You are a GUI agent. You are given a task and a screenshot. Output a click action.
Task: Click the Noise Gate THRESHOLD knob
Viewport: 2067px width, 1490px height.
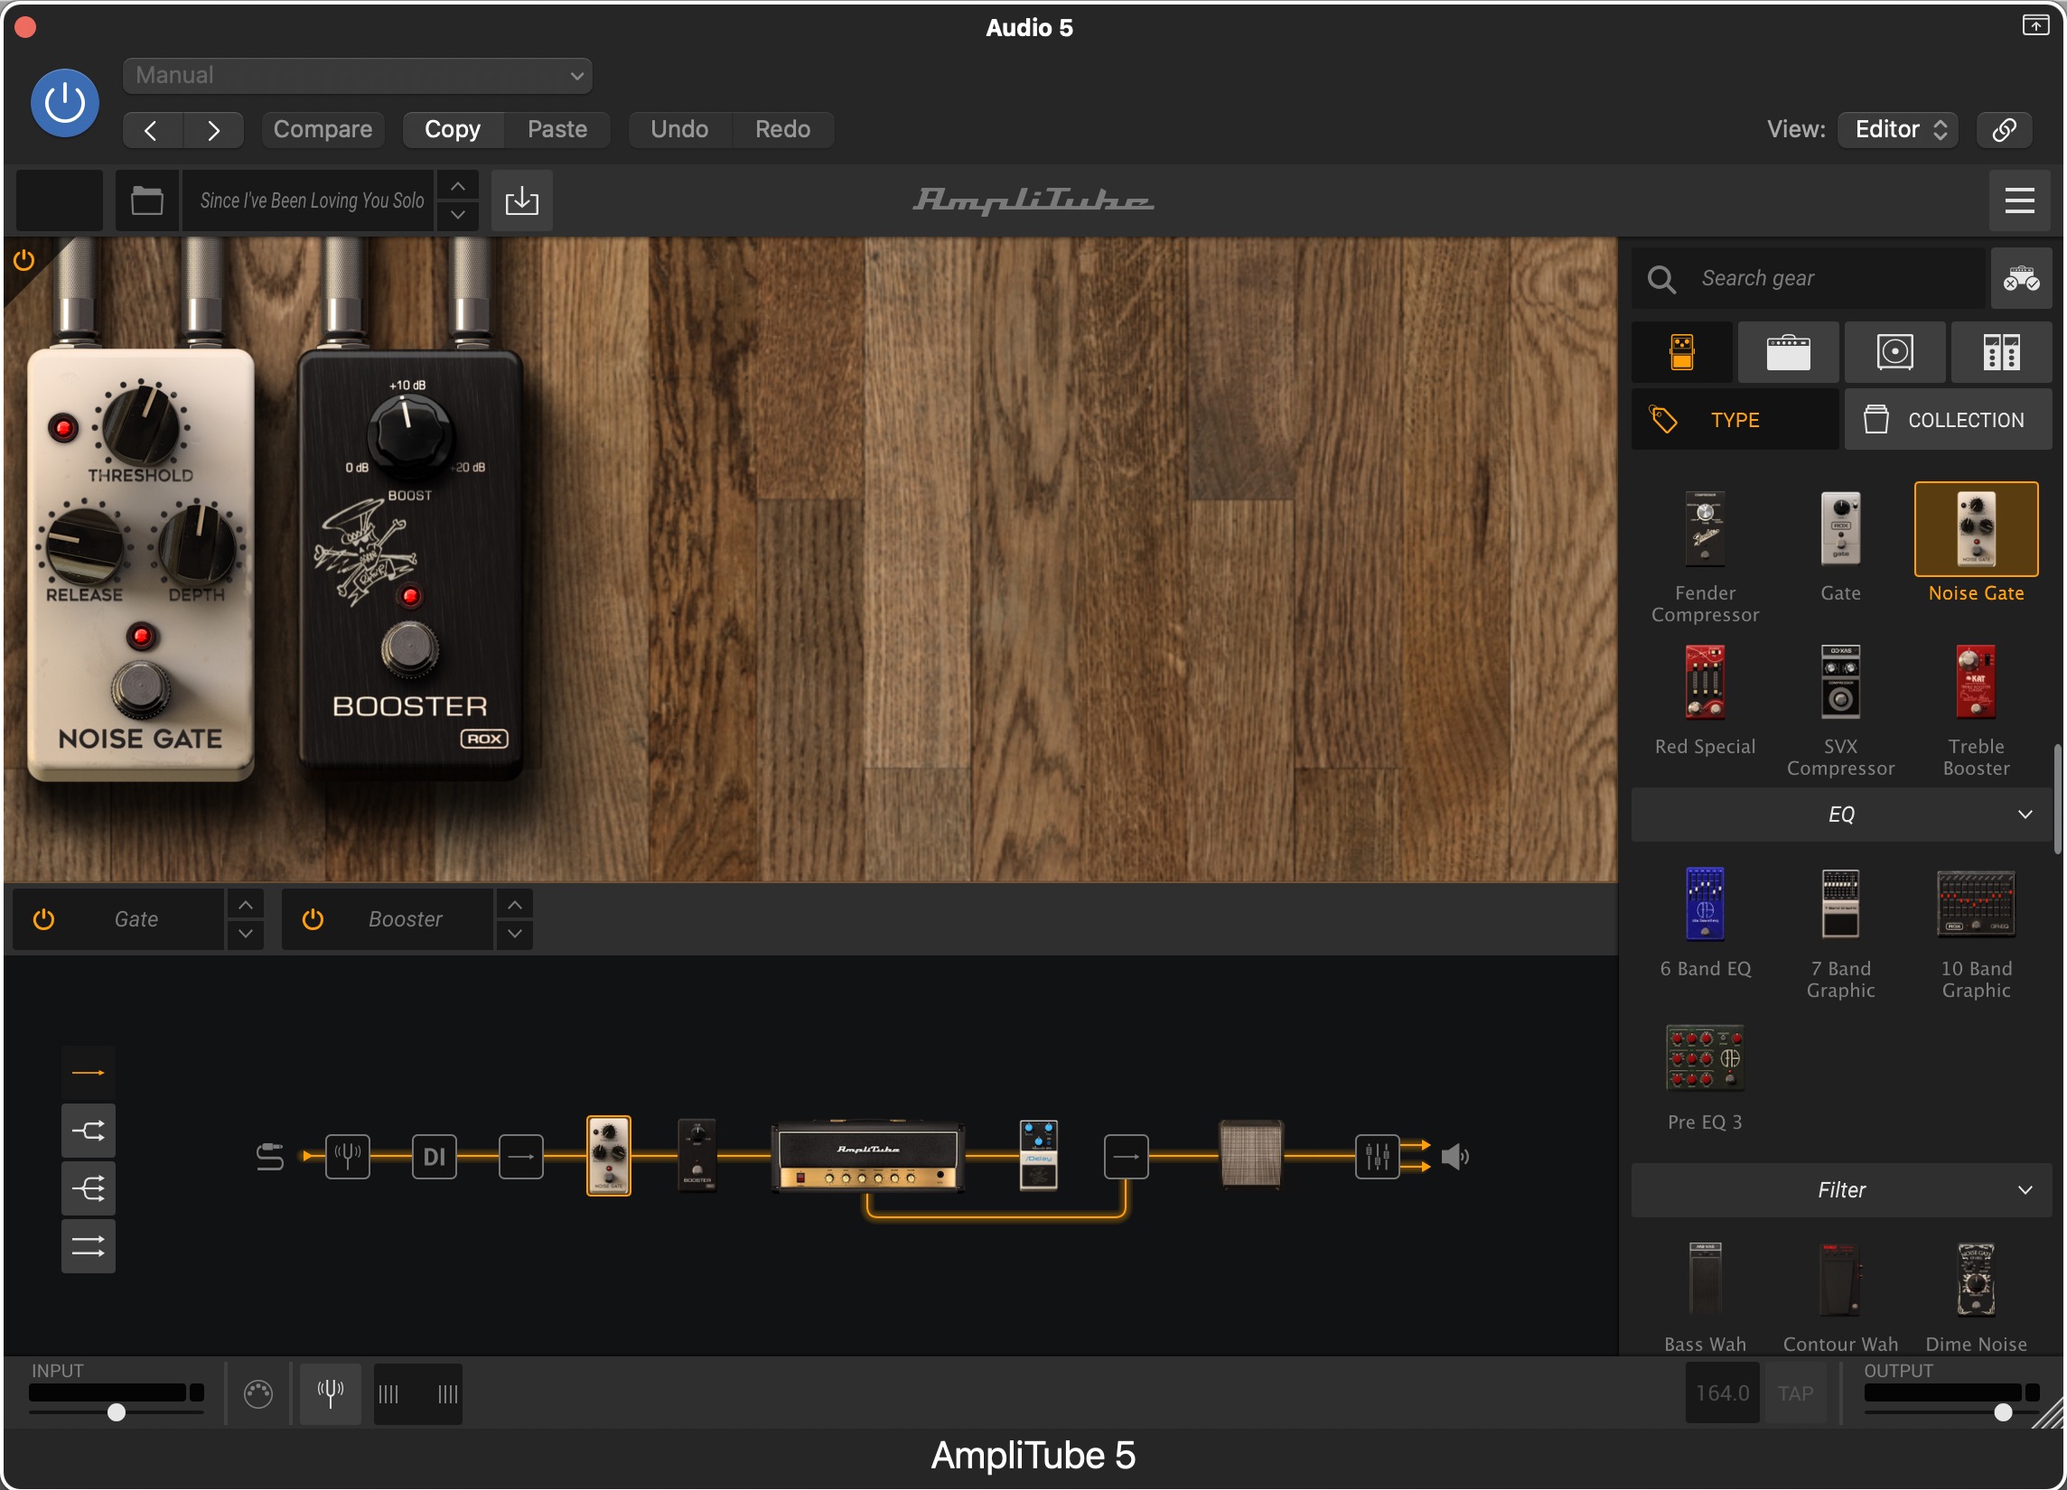(141, 424)
